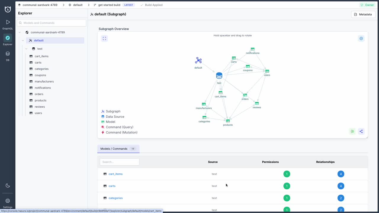Open the Metadata button
379x213 pixels.
coord(363,14)
